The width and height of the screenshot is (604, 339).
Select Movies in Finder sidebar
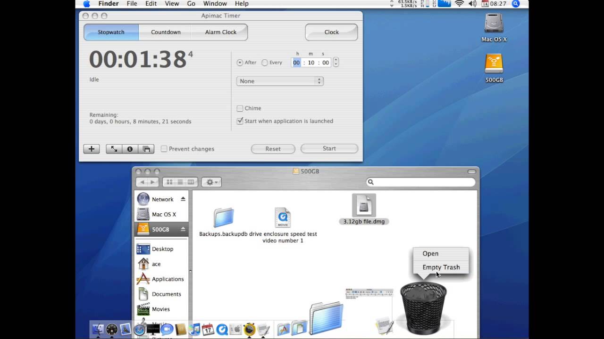pyautogui.click(x=161, y=309)
